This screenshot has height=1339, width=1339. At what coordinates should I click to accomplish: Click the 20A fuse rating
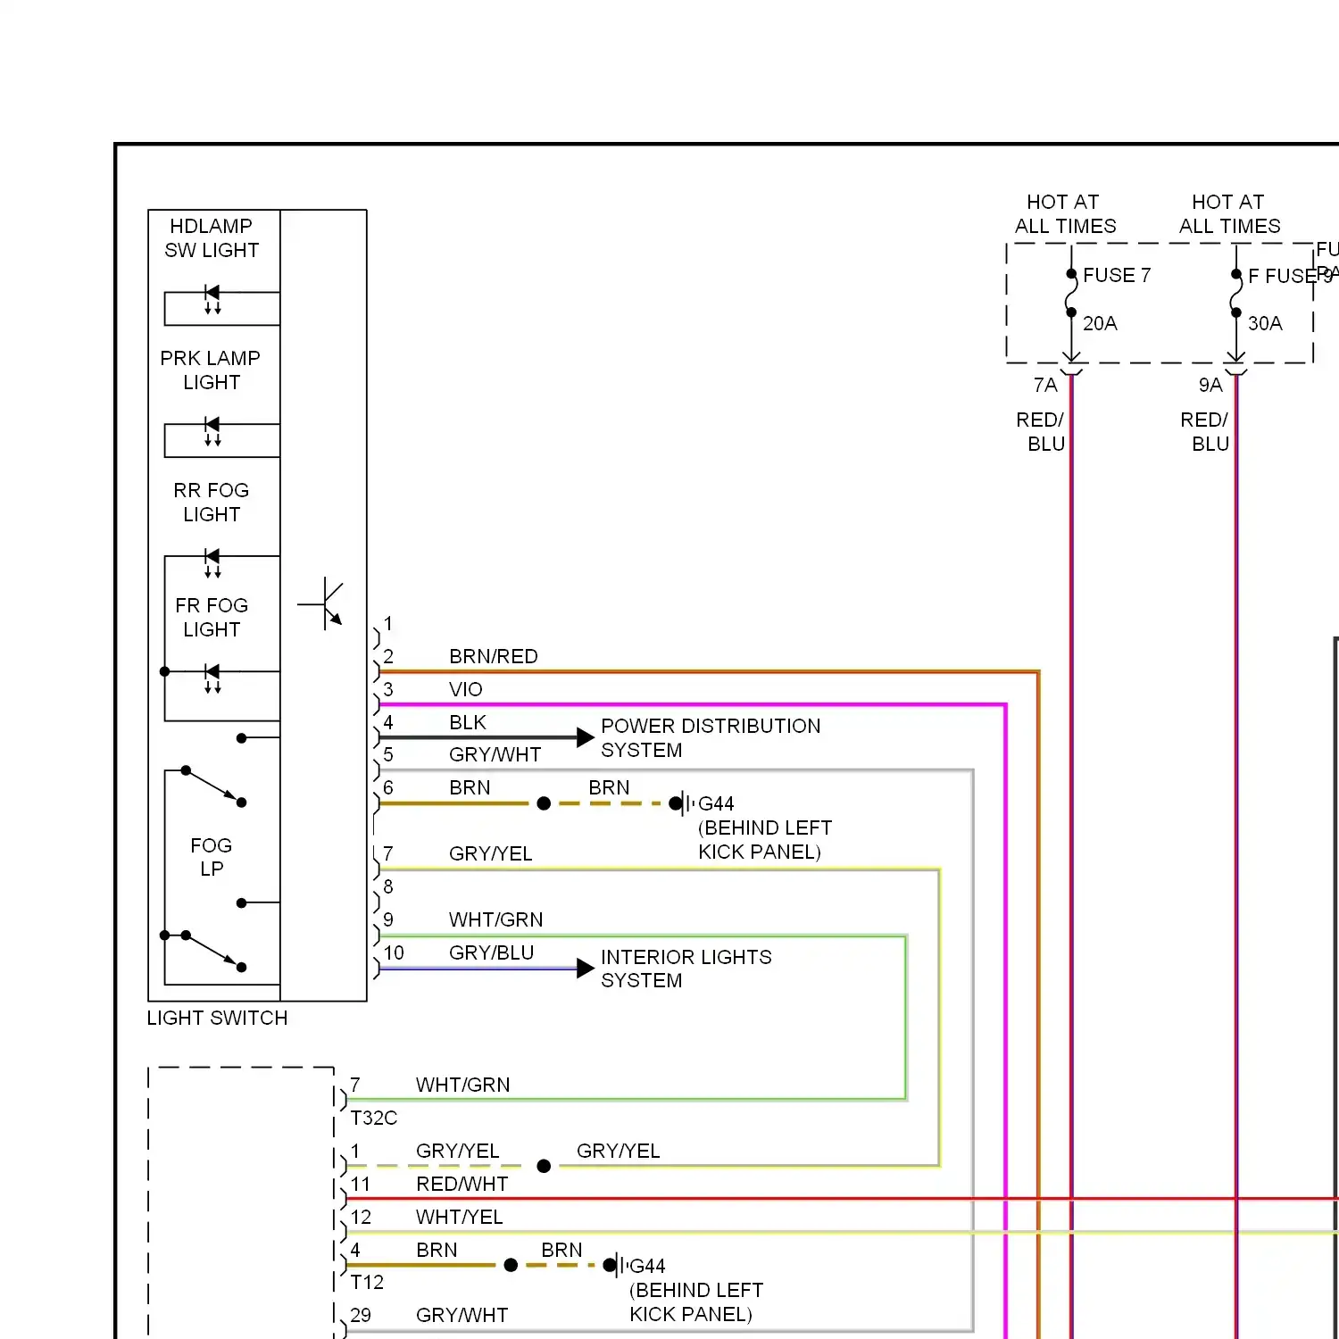(x=1100, y=324)
